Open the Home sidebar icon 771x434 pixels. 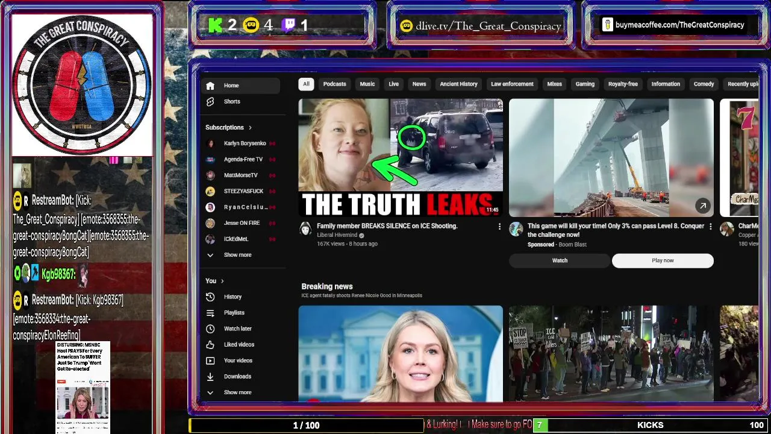pos(210,86)
